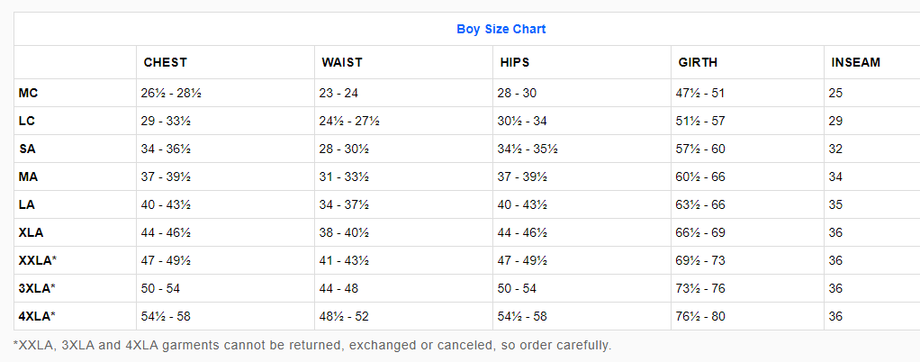
Task: Select the LC waist value 24½ - 27½
Action: [x=348, y=121]
